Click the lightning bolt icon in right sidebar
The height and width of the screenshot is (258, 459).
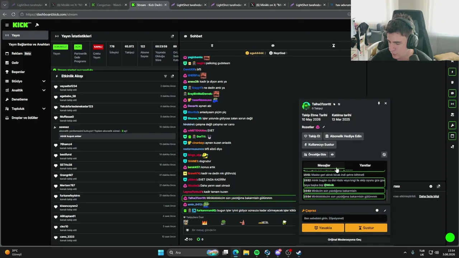point(452,72)
